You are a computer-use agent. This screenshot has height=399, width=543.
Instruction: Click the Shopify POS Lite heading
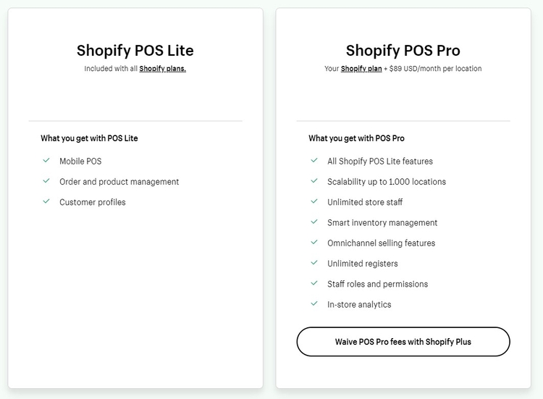(x=135, y=51)
